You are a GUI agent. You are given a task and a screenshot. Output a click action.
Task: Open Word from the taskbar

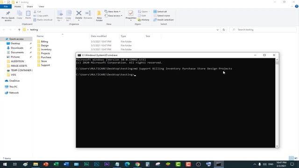[66, 164]
